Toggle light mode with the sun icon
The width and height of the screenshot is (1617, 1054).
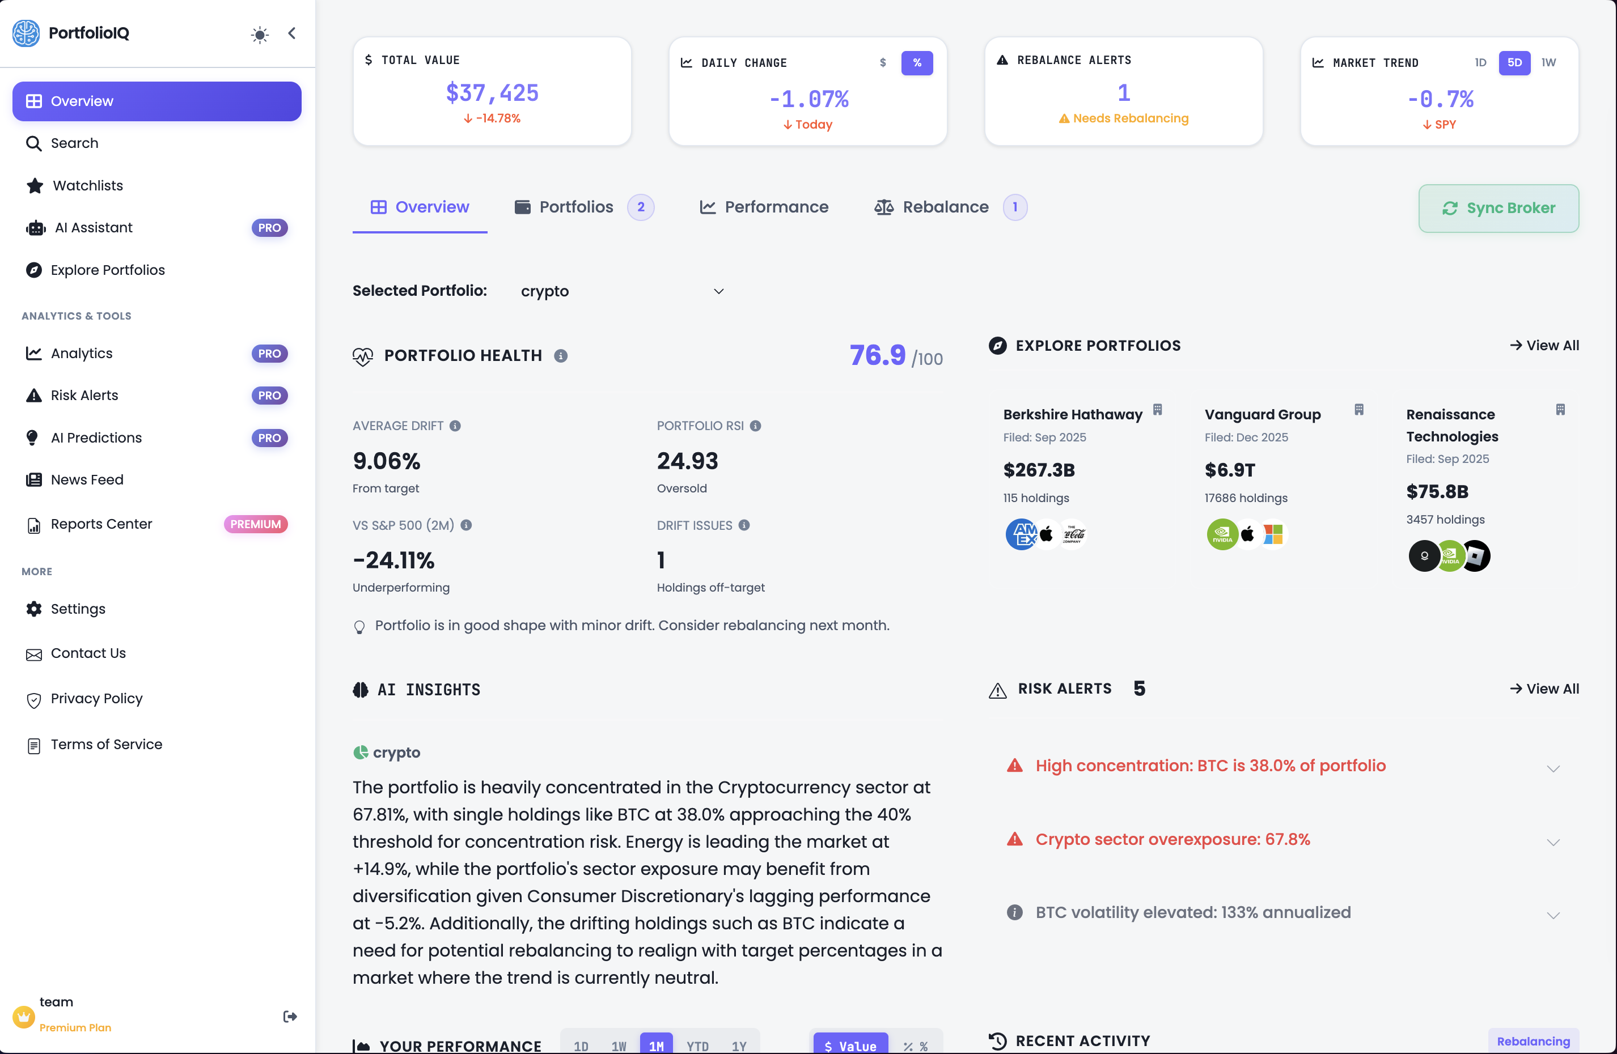coord(259,33)
